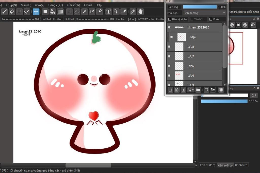Select the Selection Pen tool

click(92, 12)
